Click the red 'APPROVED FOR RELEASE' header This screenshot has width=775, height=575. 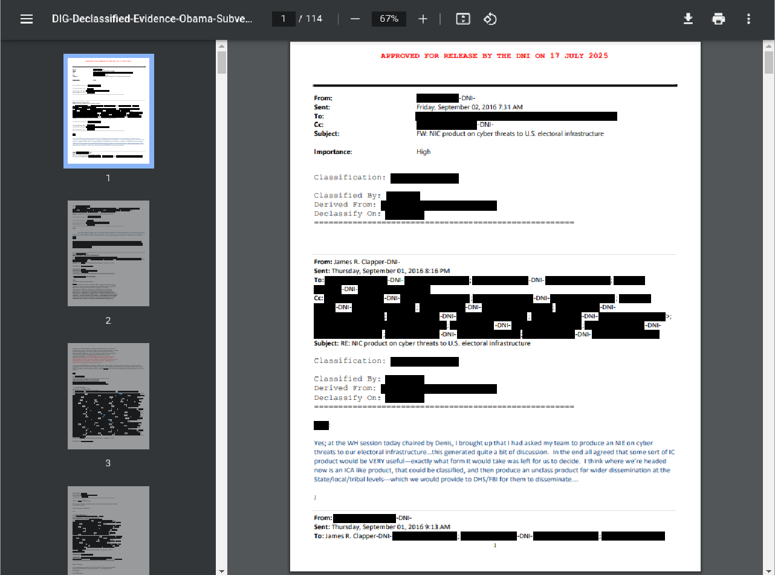coord(495,56)
